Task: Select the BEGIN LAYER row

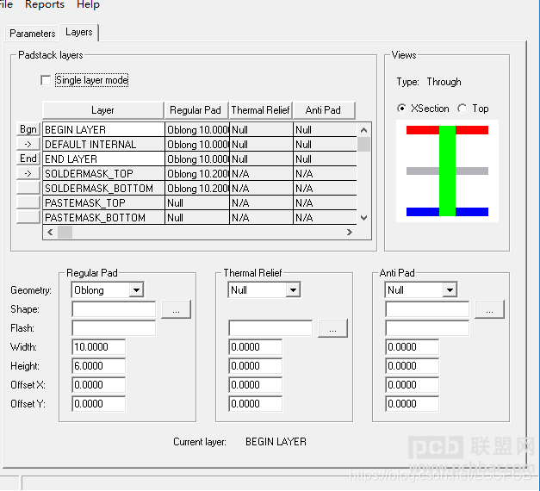Action: [200, 129]
